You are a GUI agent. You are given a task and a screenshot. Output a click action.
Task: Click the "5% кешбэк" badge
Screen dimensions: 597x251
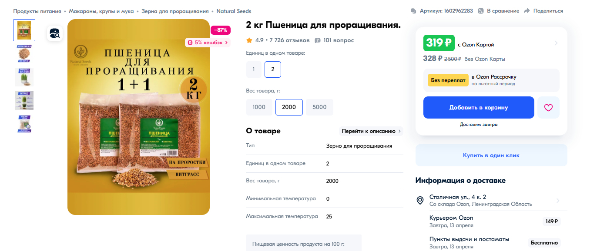pyautogui.click(x=208, y=43)
